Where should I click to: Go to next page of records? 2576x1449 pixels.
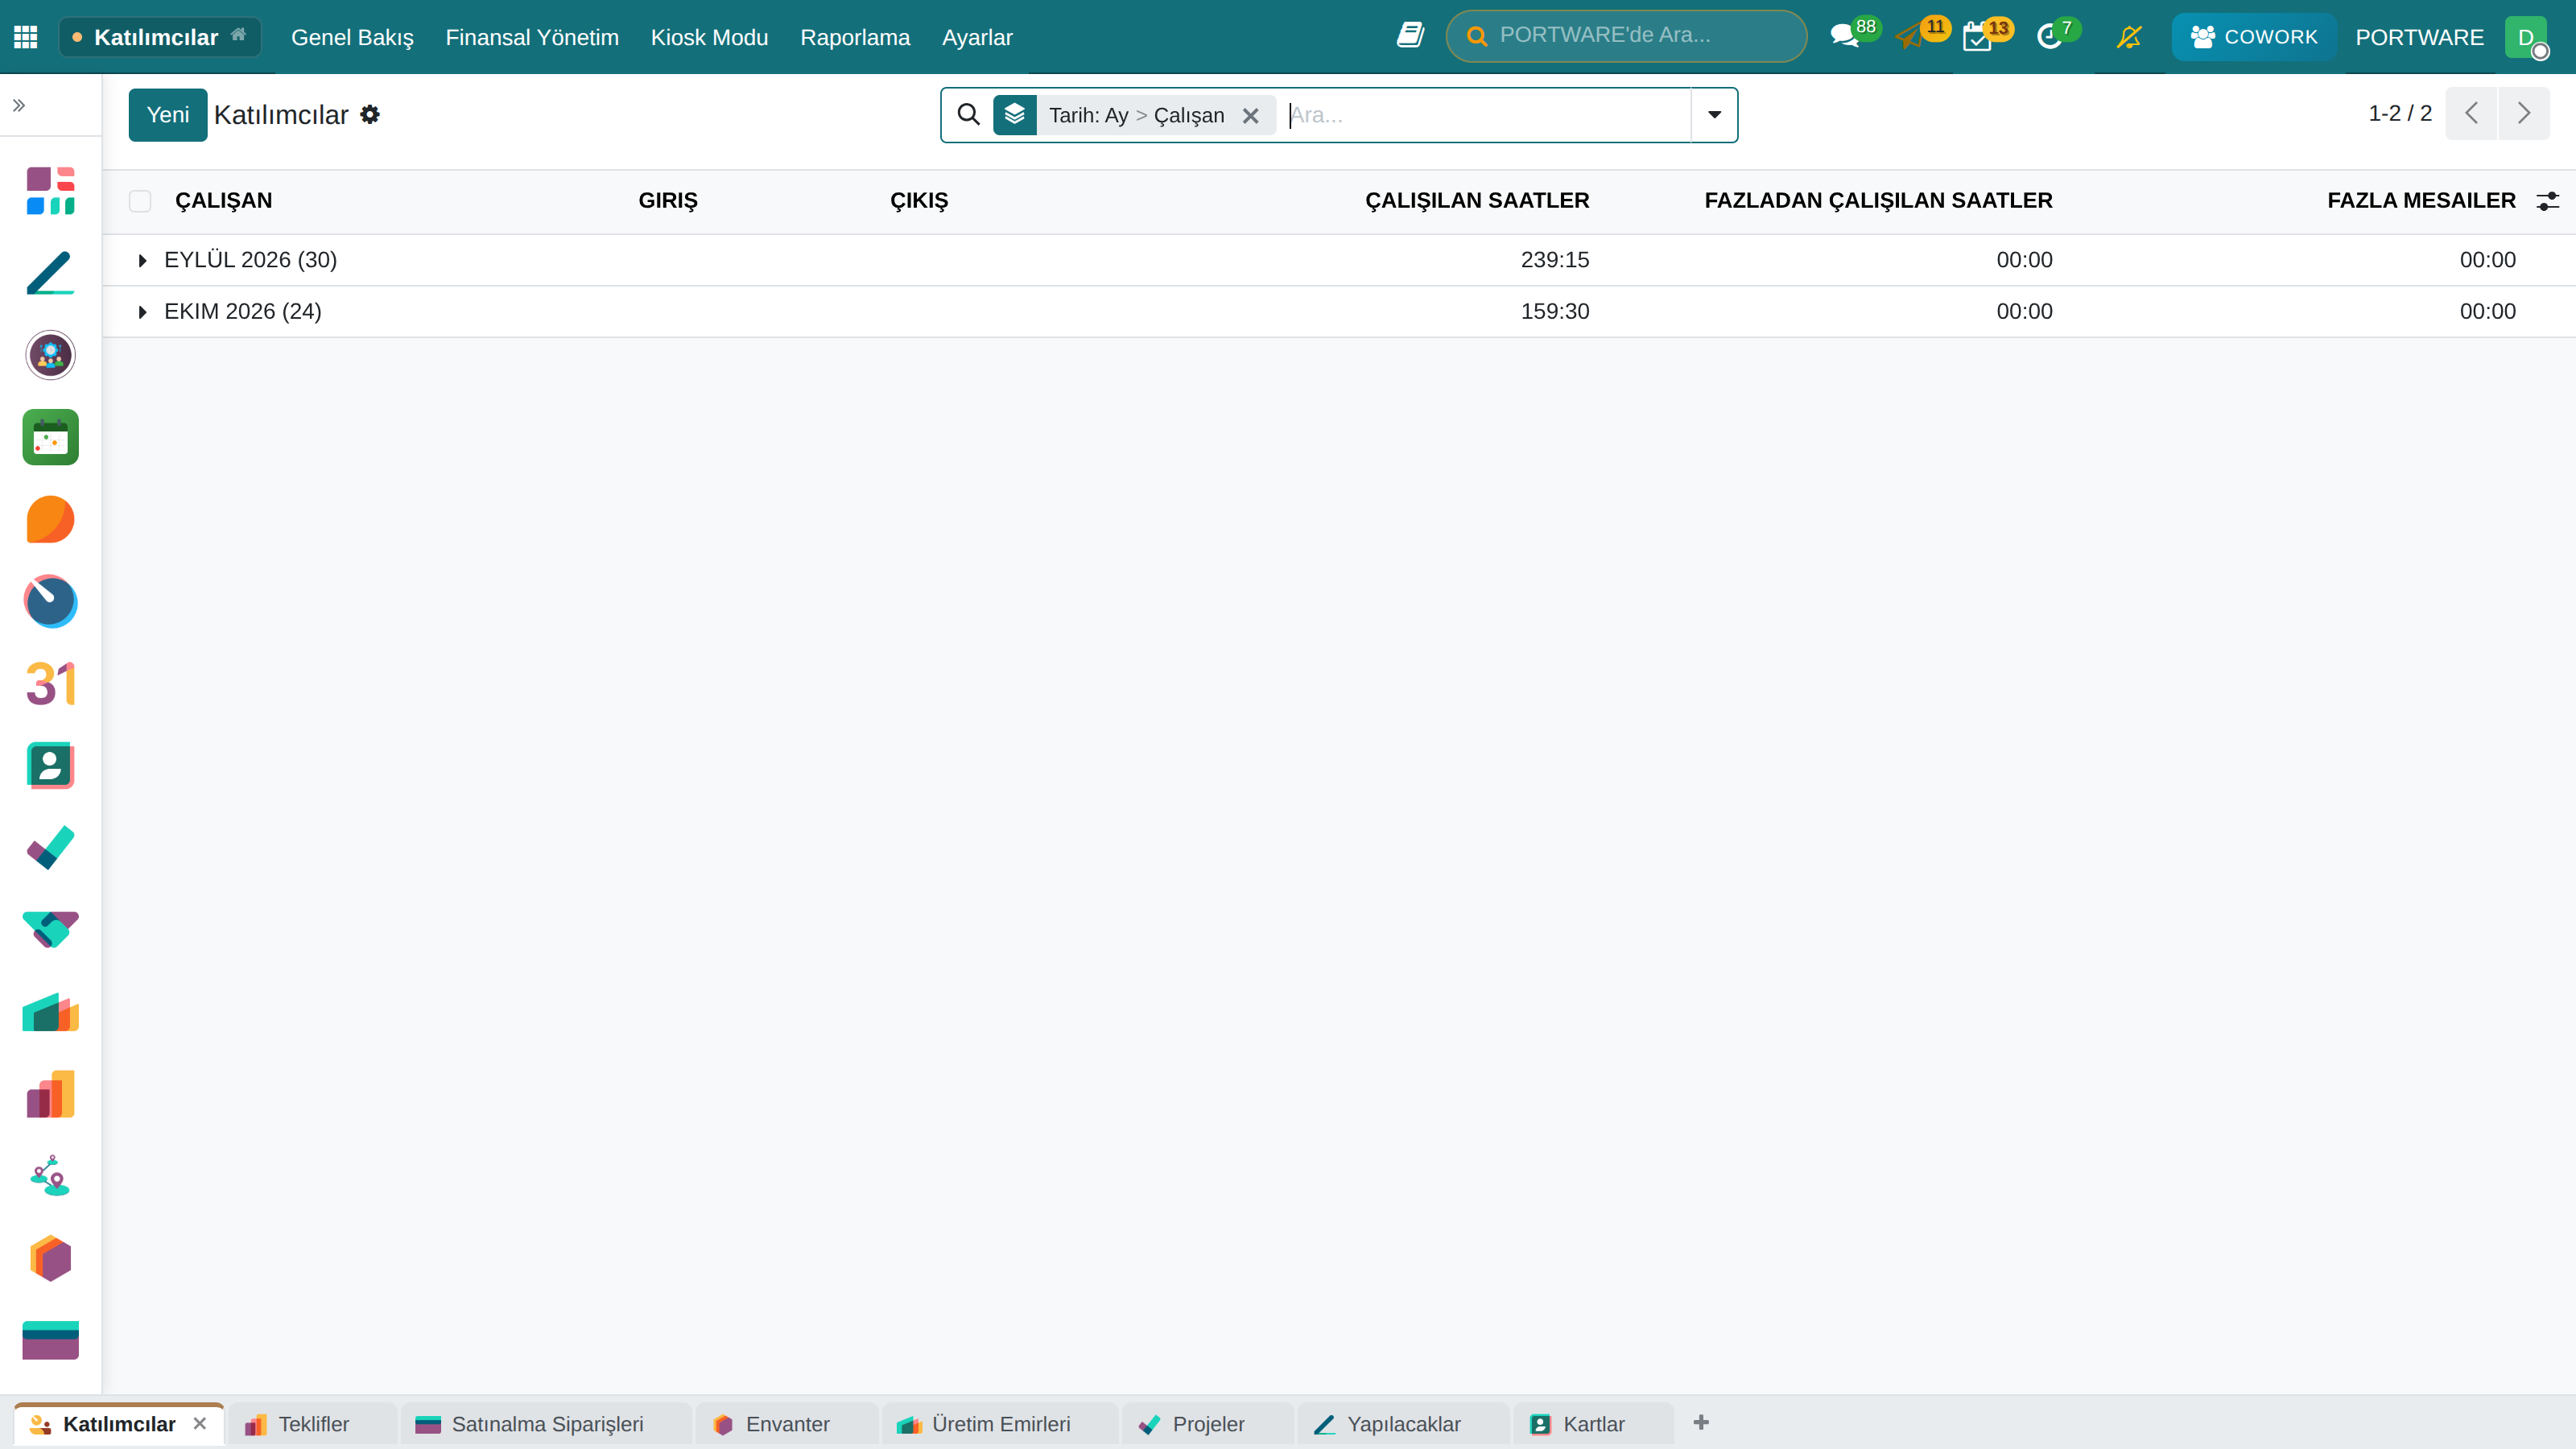pos(2524,113)
